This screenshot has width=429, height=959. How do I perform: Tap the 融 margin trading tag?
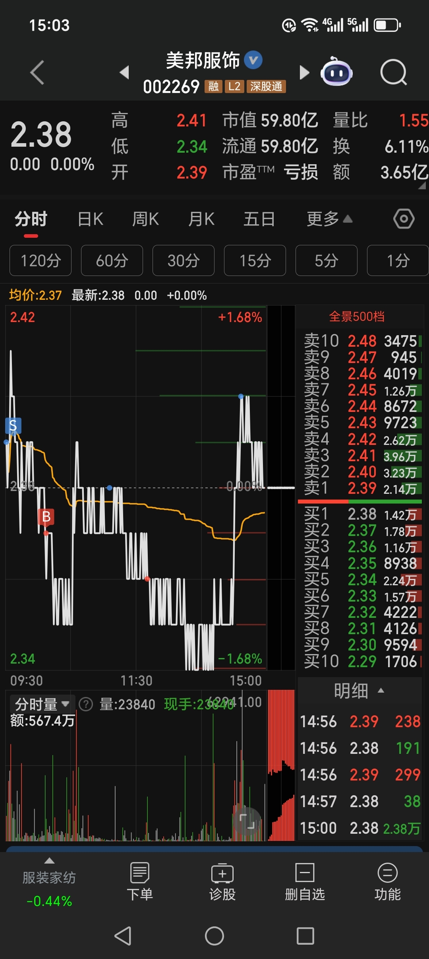213,86
